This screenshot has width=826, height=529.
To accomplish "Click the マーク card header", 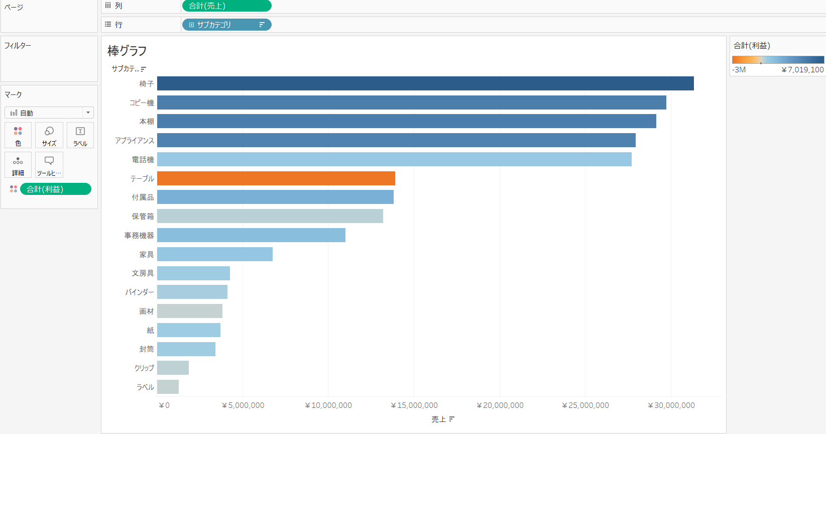I will (x=13, y=95).
